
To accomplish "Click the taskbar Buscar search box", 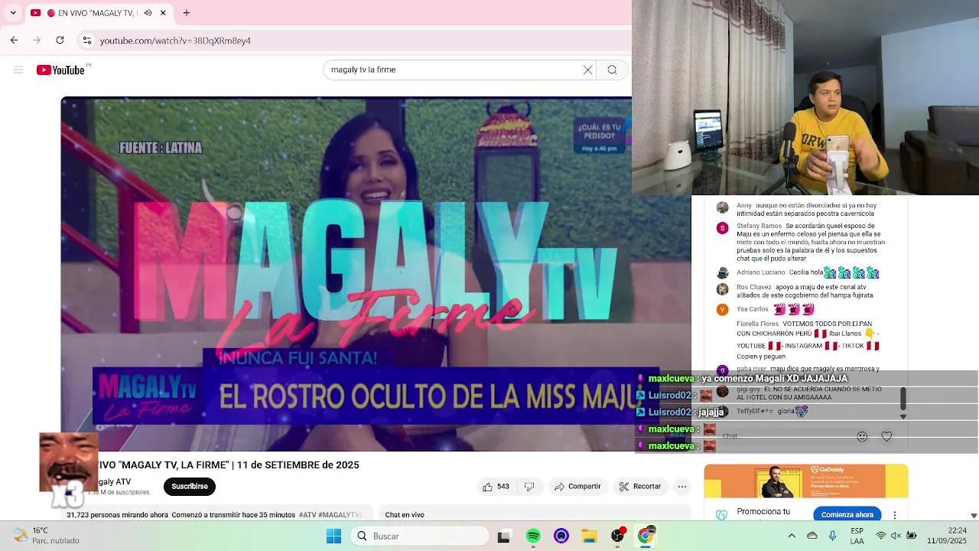I will (x=421, y=536).
